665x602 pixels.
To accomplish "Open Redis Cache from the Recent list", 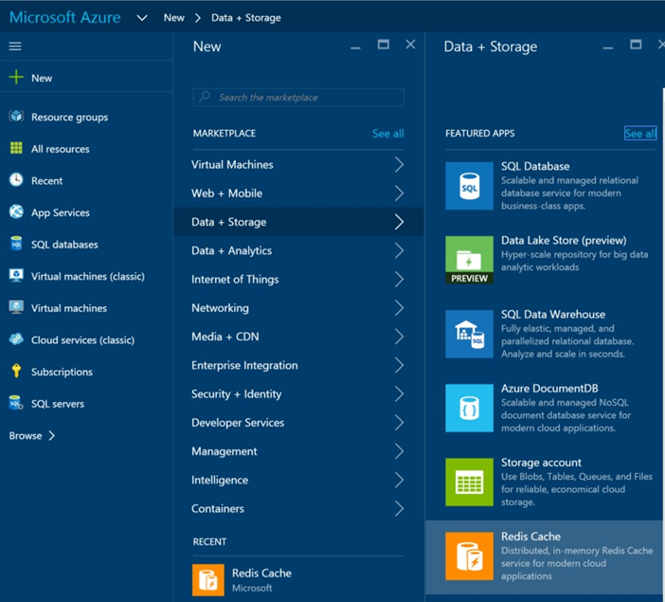I will pos(261,579).
